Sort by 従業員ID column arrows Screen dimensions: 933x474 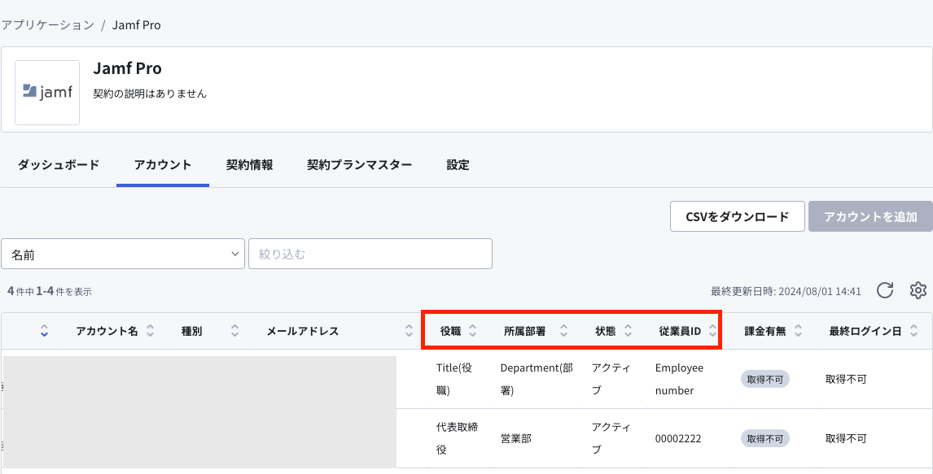point(713,331)
